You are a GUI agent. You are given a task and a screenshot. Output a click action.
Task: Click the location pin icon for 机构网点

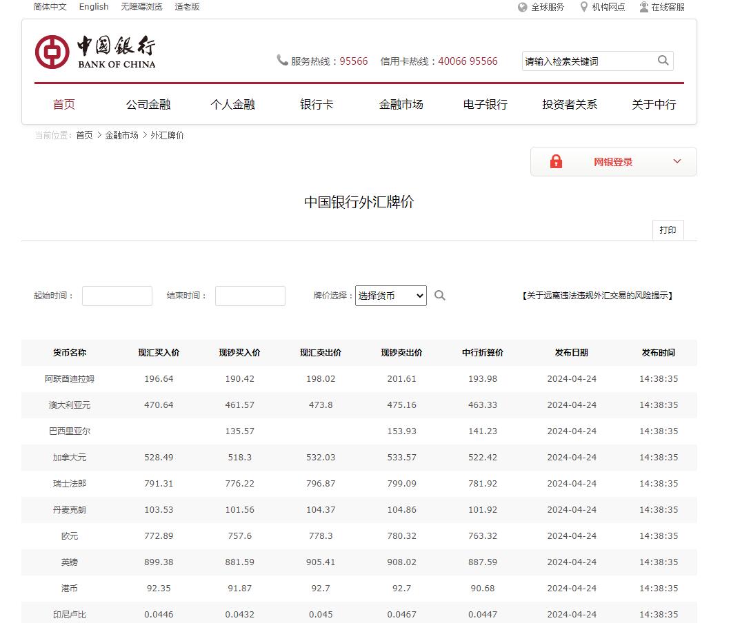pos(584,7)
